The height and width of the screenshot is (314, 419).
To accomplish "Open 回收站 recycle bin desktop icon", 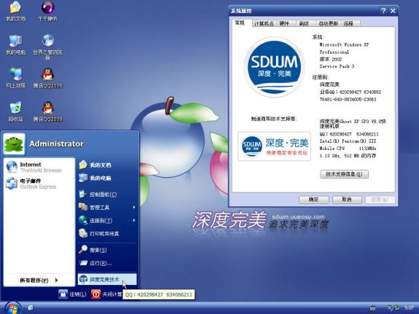I will [x=15, y=111].
